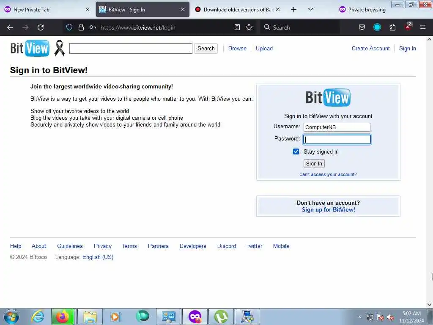Viewport: 433px width, 325px height.
Task: Open the Firefox hamburger application menu
Action: (x=423, y=27)
